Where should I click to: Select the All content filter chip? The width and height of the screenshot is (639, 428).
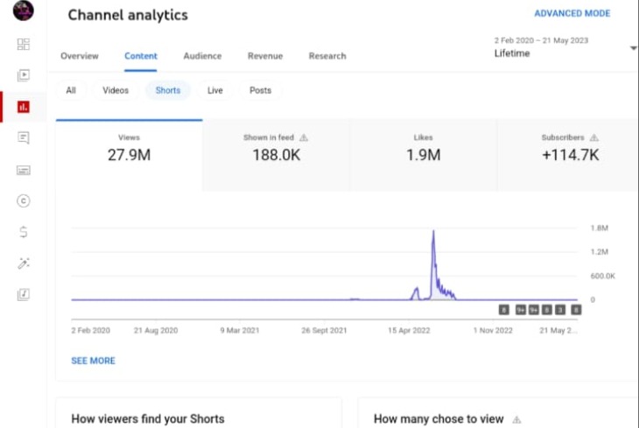pos(71,90)
